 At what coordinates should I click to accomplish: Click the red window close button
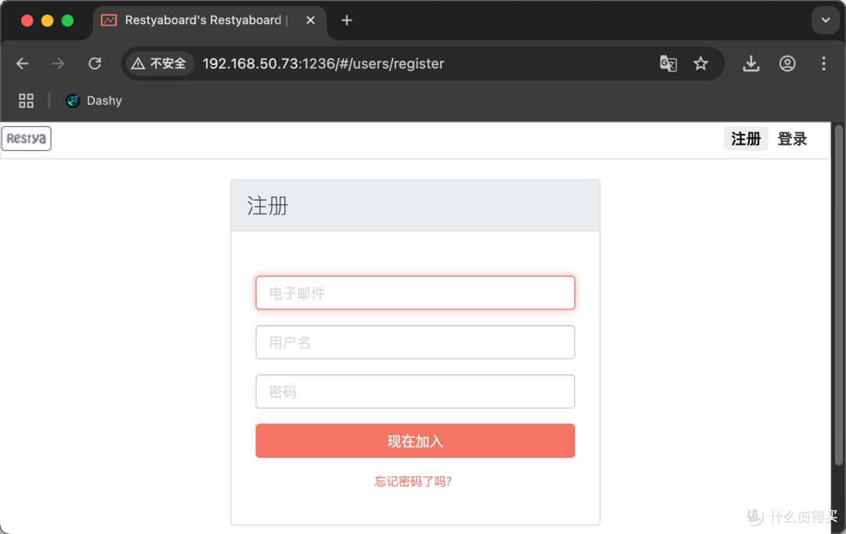point(27,20)
